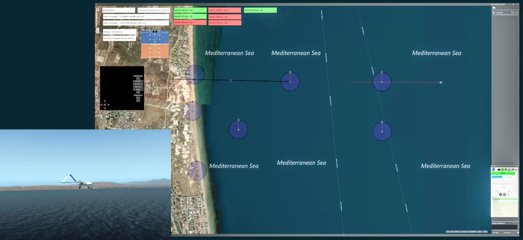
Task: Select the MEDIUM optical zoom preset
Action: (138, 87)
